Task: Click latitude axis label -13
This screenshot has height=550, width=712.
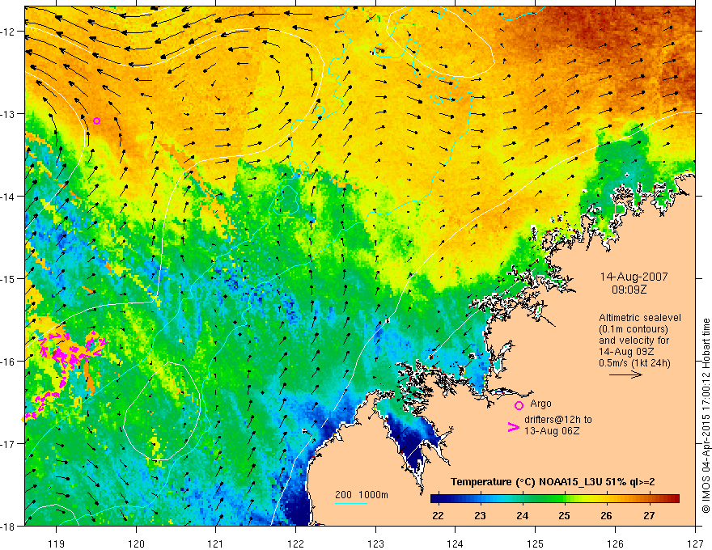Action: 7,114
